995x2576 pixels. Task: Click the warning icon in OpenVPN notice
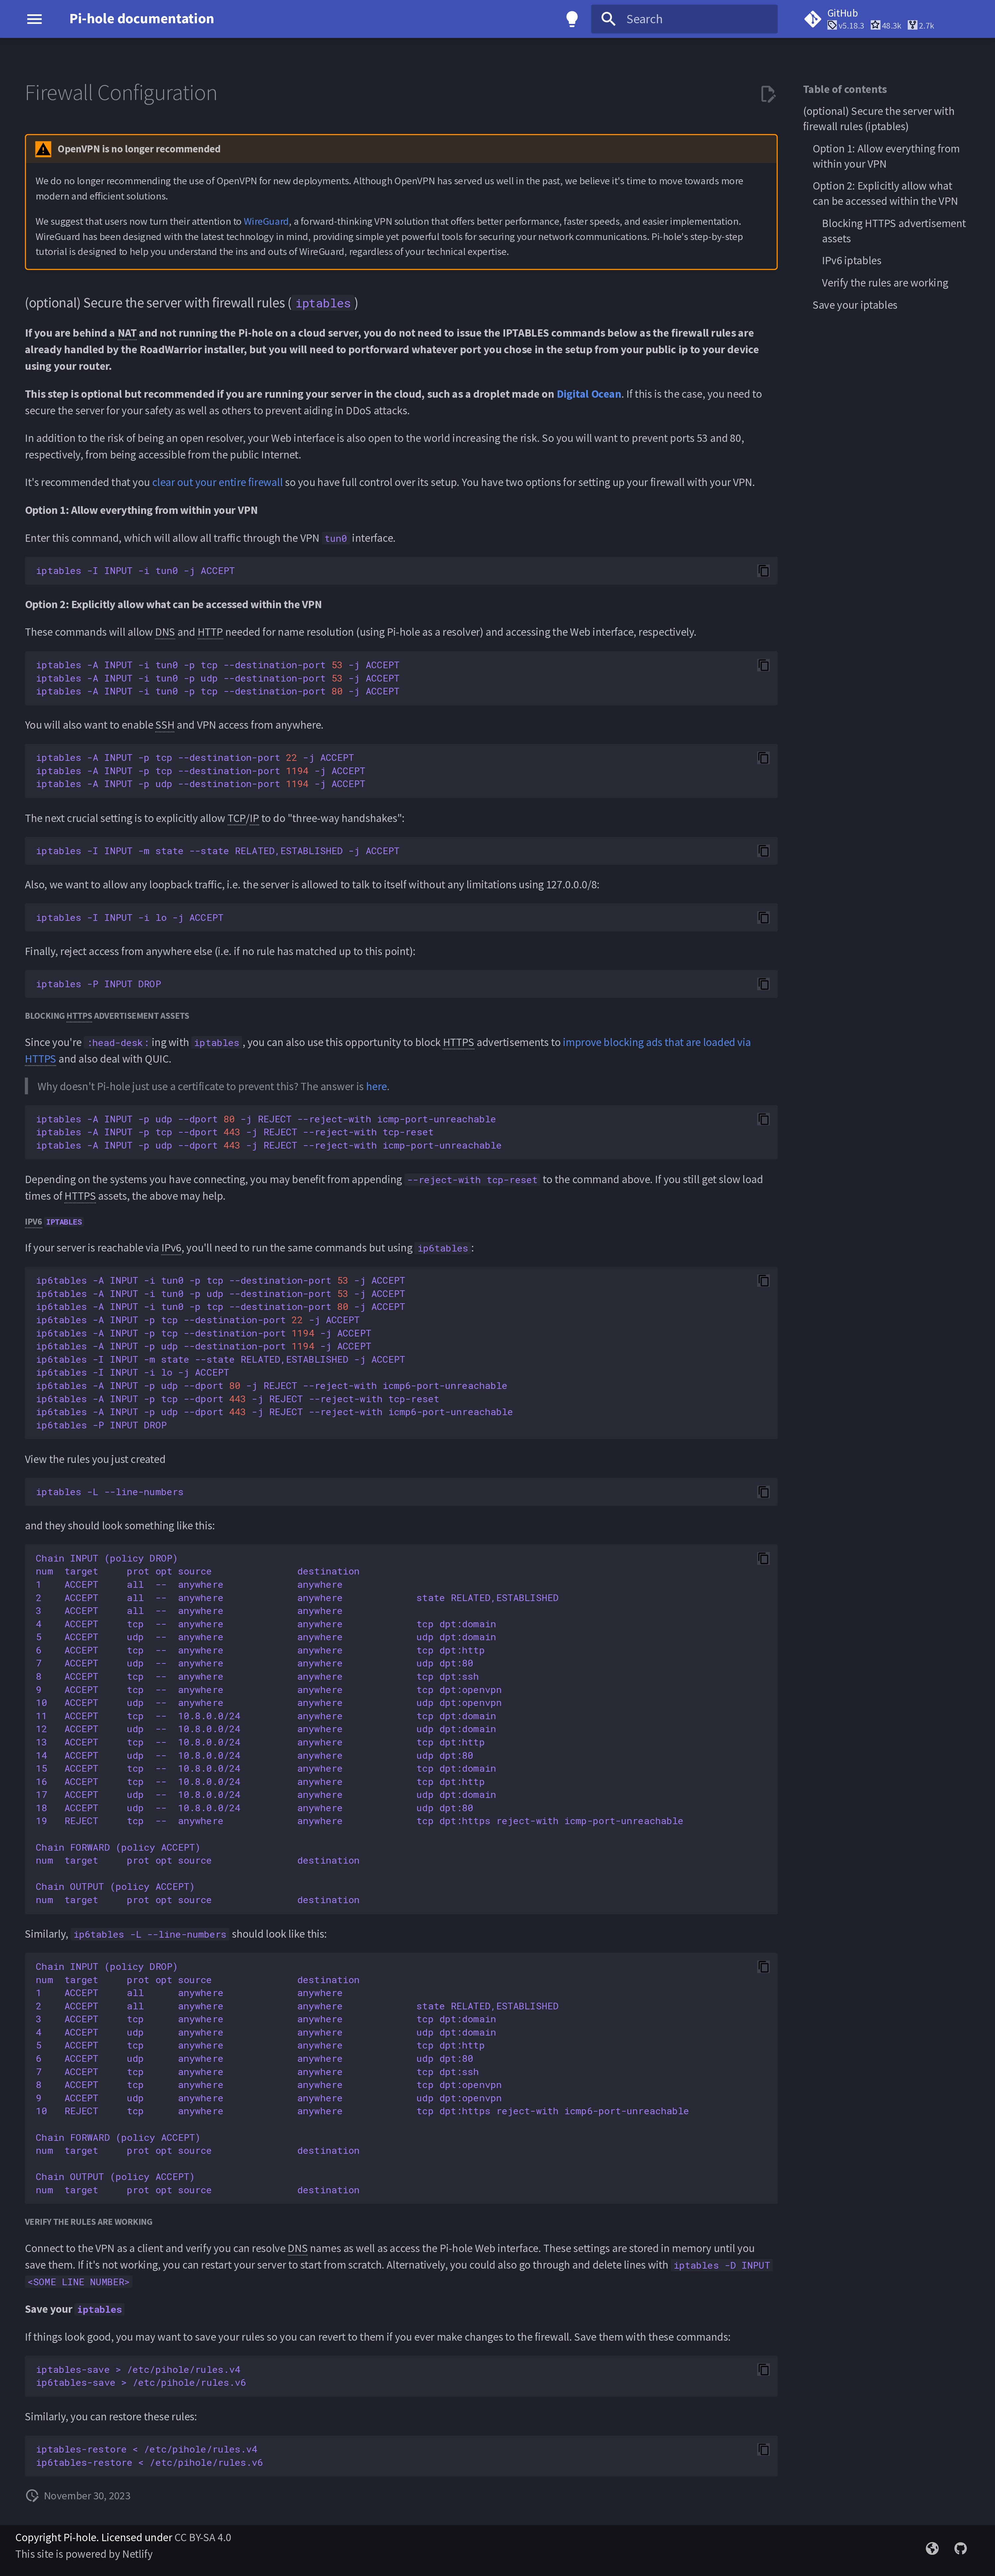pyautogui.click(x=43, y=149)
